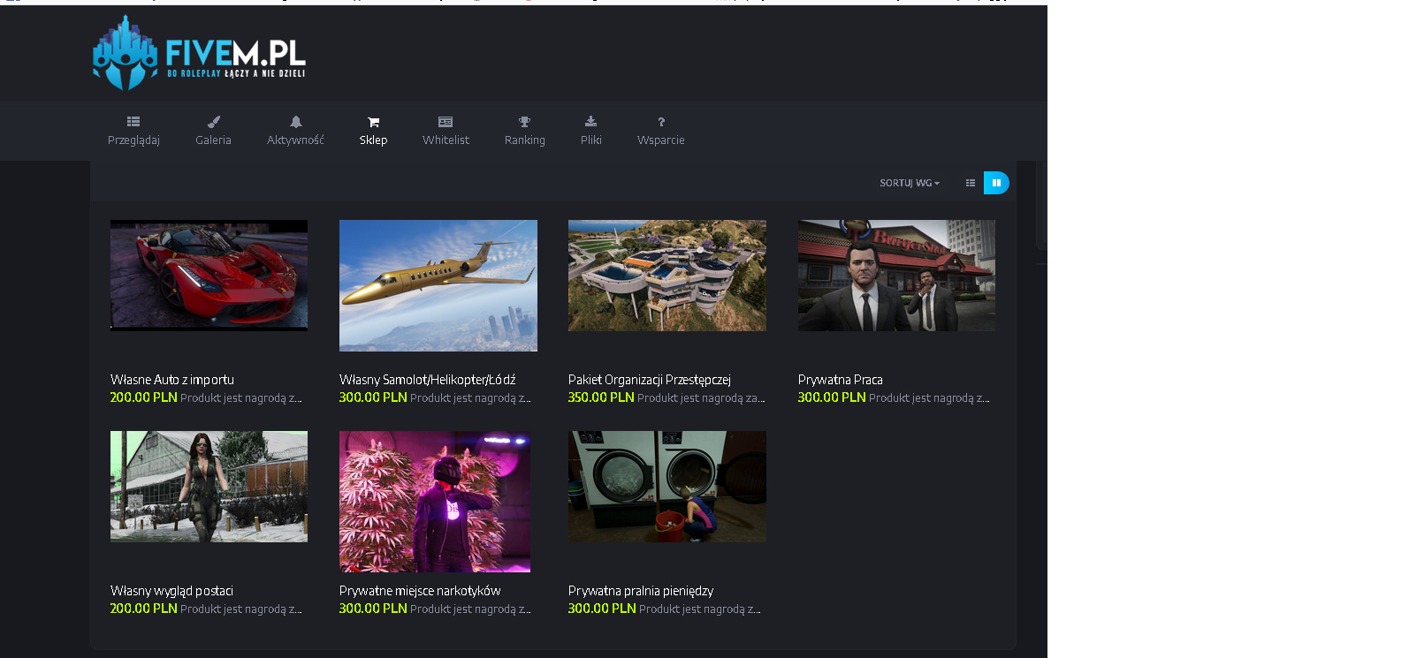Click the Sklep shopping cart icon
Image resolution: width=1409 pixels, height=658 pixels.
tap(373, 122)
